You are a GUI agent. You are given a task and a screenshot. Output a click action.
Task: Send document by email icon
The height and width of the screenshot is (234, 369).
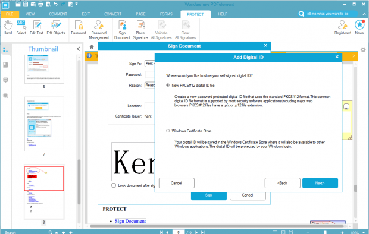point(33,4)
